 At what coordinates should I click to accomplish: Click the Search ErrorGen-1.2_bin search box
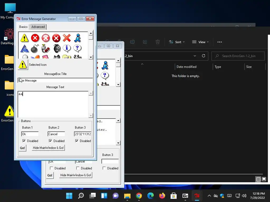coord(238,56)
